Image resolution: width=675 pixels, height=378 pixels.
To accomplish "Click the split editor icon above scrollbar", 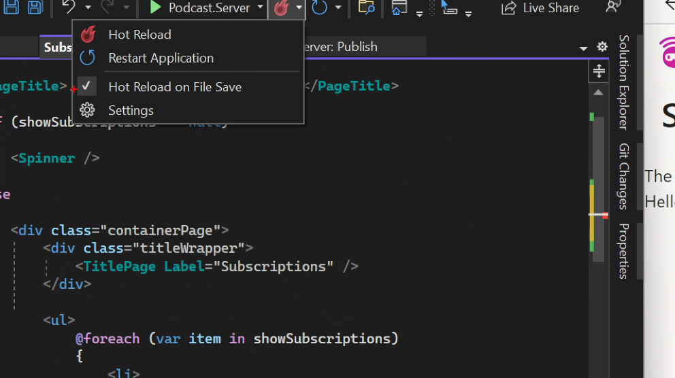I will 599,71.
